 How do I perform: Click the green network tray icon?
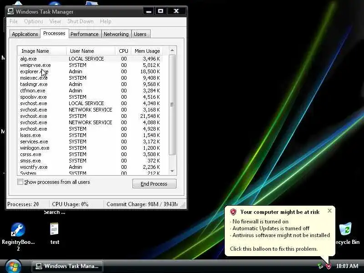coord(320,266)
